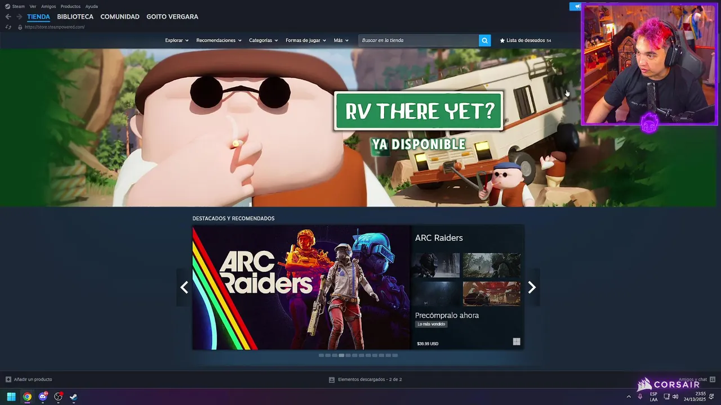Switch to the BIBLIOTECA tab
Image resolution: width=721 pixels, height=405 pixels.
[x=75, y=17]
